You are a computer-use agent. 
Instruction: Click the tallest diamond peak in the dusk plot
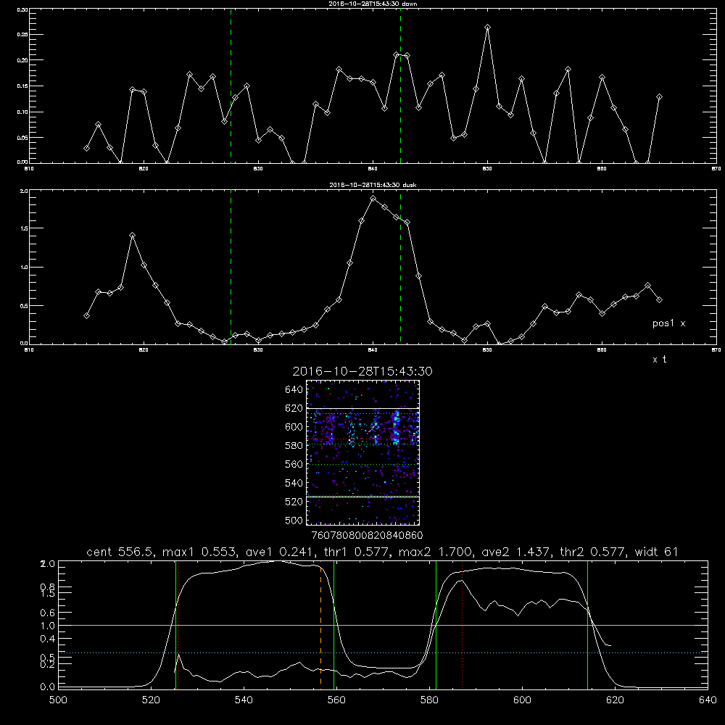click(x=373, y=199)
